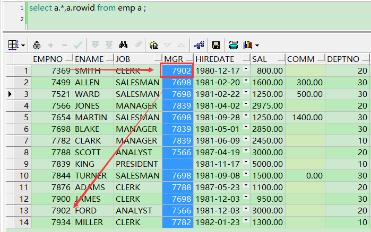Open the grid layout dropdown arrow
Screen dimensions: 371x232
click(x=23, y=46)
